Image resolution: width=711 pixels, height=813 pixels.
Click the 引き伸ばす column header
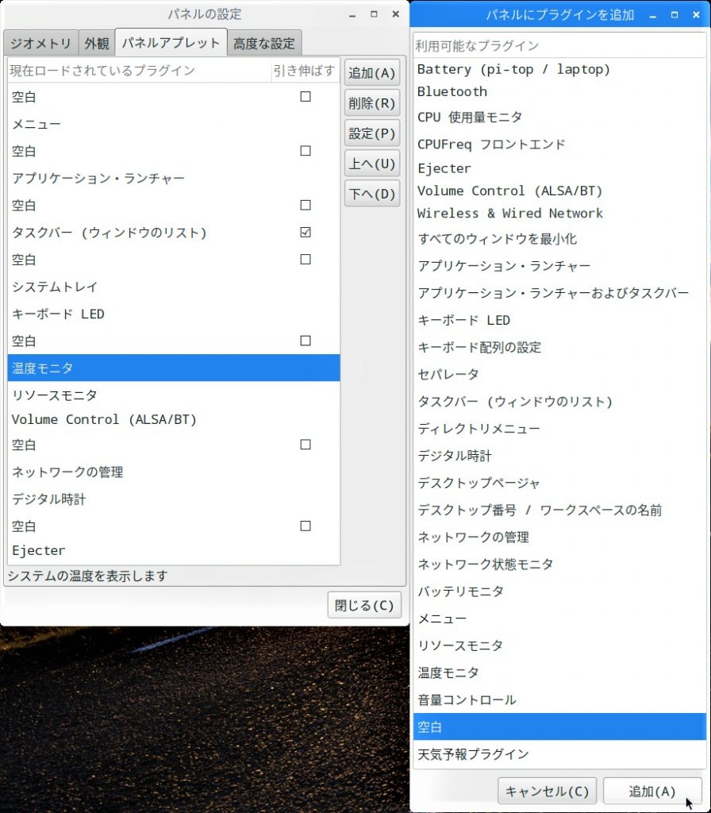[x=304, y=71]
